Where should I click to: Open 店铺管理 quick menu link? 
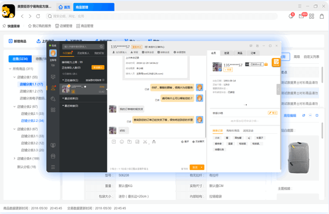pyautogui.click(x=64, y=26)
